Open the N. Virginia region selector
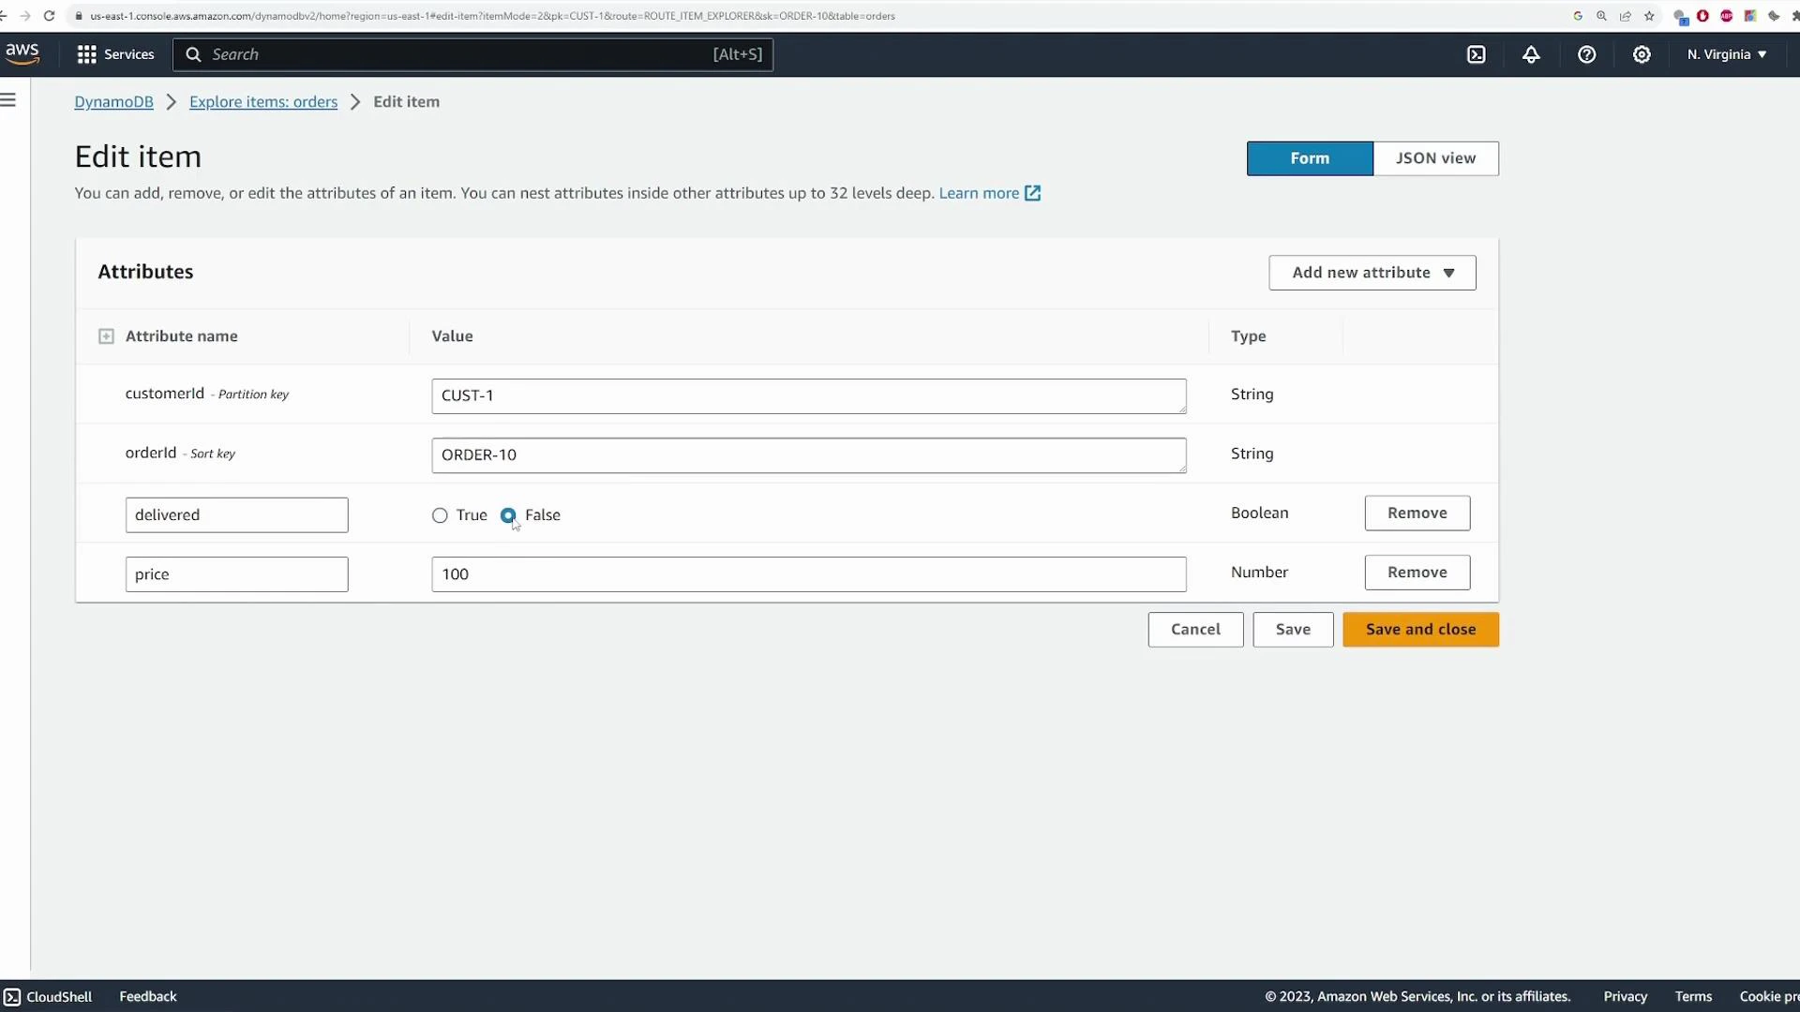The width and height of the screenshot is (1800, 1012). tap(1726, 54)
